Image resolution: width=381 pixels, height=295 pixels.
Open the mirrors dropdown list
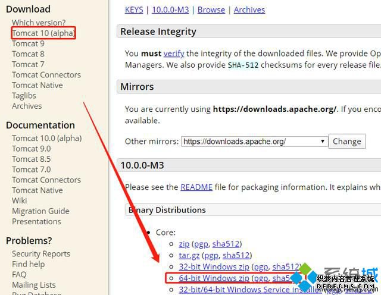point(255,142)
